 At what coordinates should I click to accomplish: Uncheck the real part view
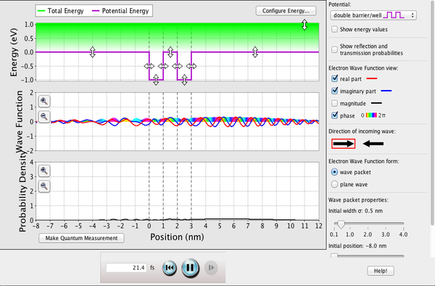click(x=334, y=78)
